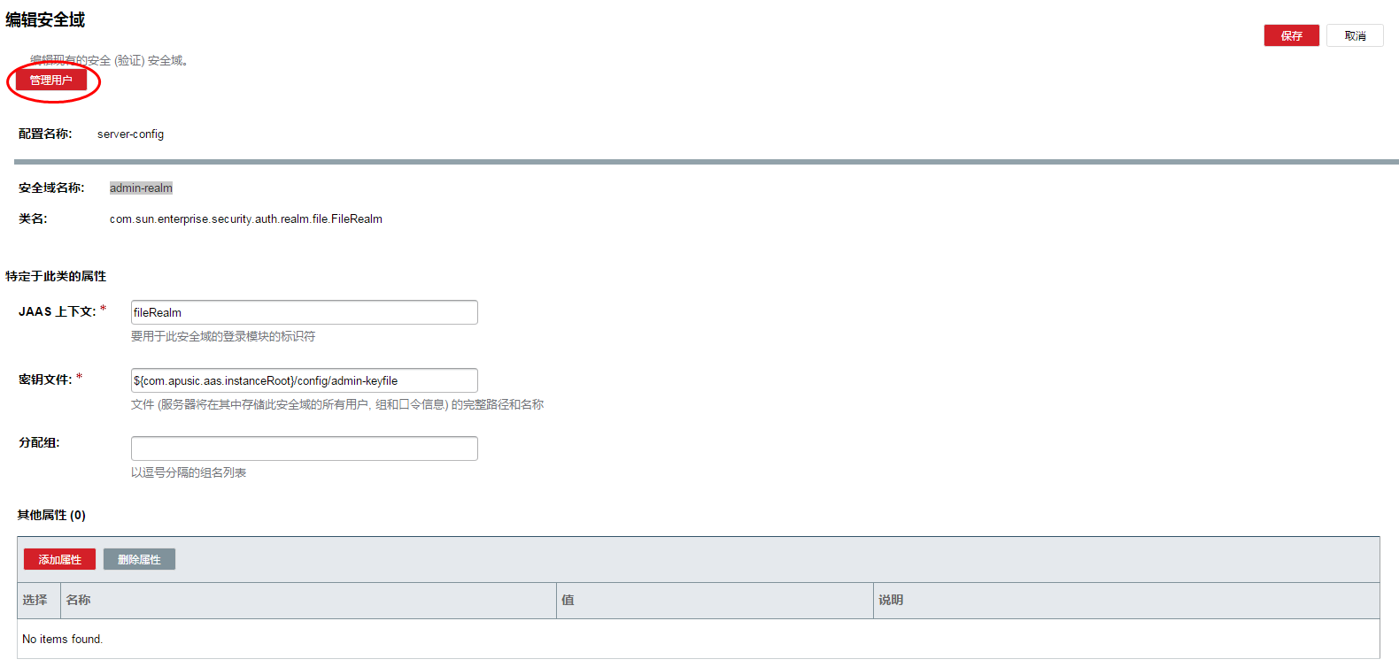Click the 值 column header
The width and height of the screenshot is (1399, 667).
tap(568, 600)
